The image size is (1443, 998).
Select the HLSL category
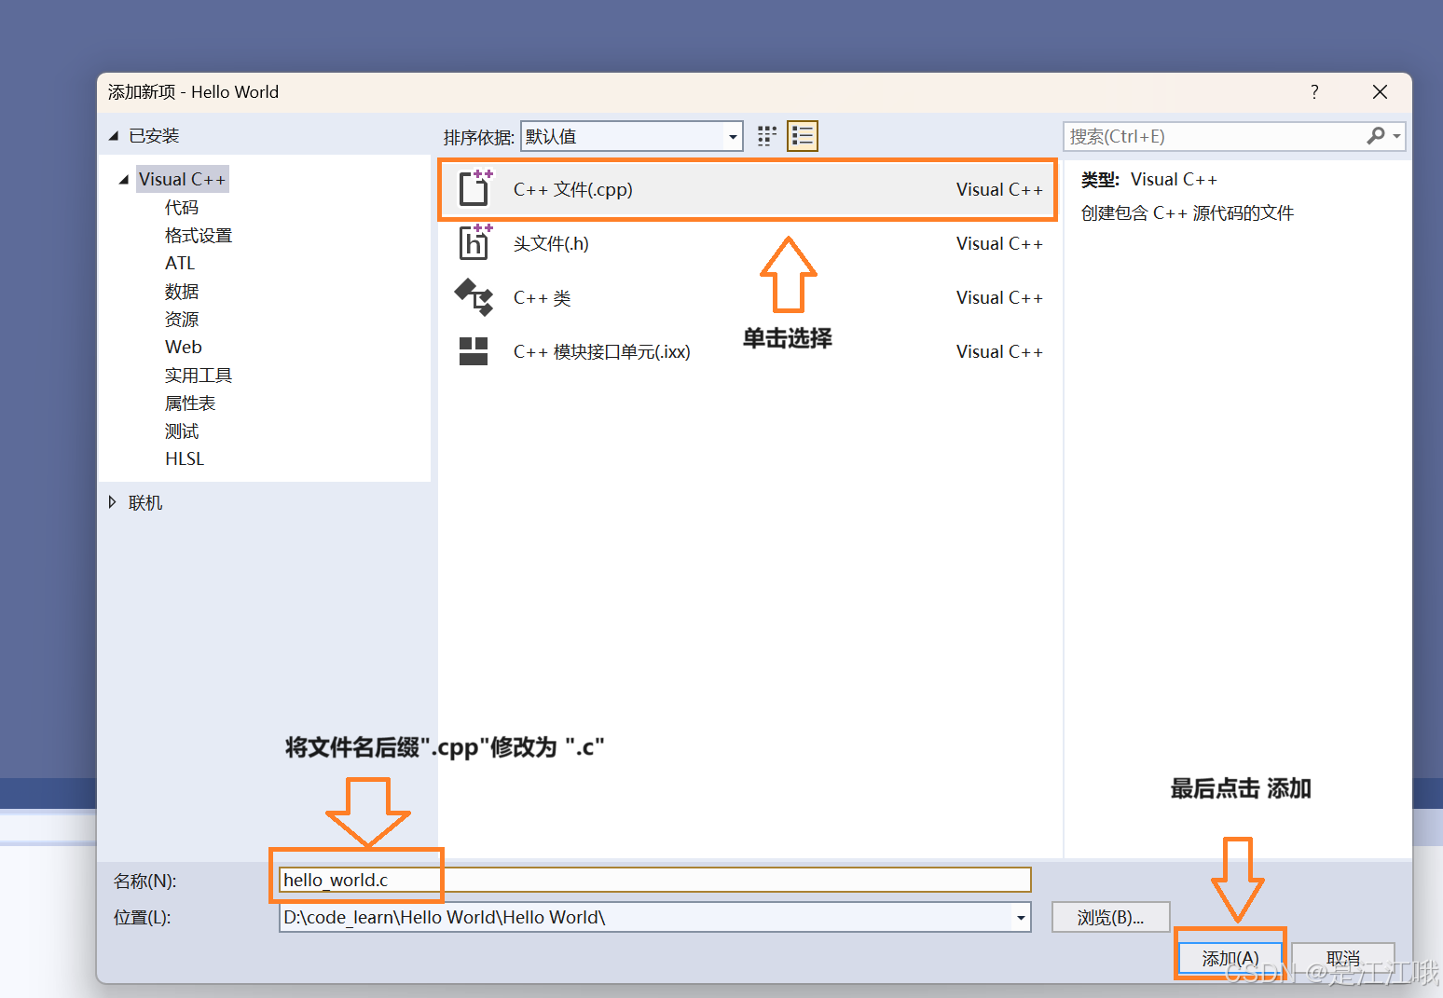[185, 458]
